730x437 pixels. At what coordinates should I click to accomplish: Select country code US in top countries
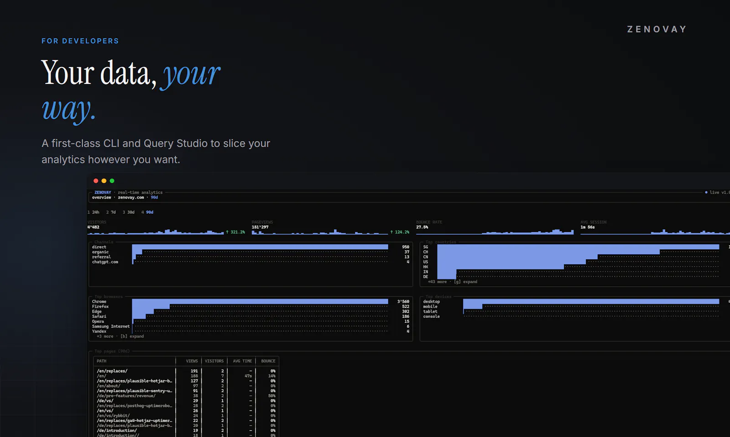click(426, 262)
